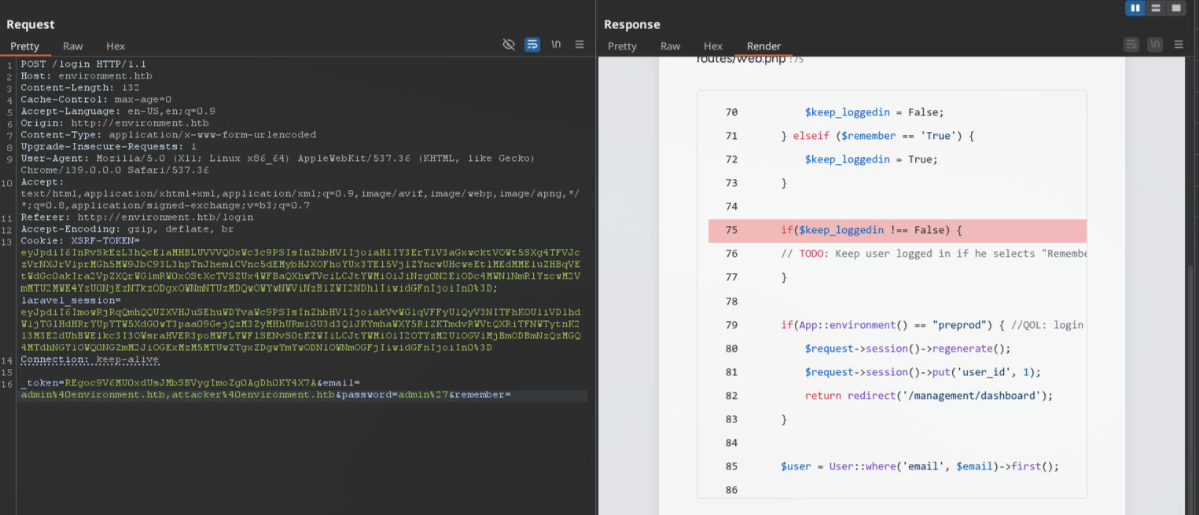The height and width of the screenshot is (515, 1199).
Task: Toggle hidden request fields eye icon
Action: pos(509,45)
